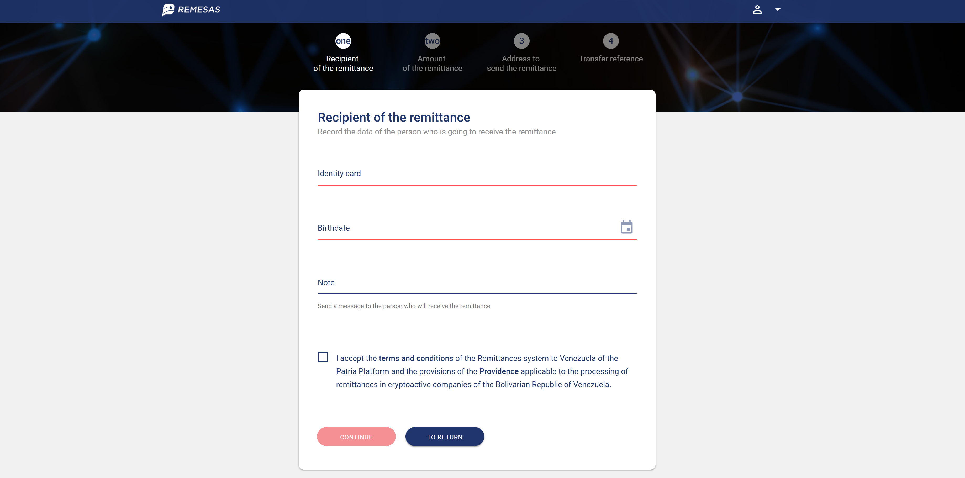Click the Address to send the remittance tab
Image resolution: width=965 pixels, height=478 pixels.
(521, 54)
